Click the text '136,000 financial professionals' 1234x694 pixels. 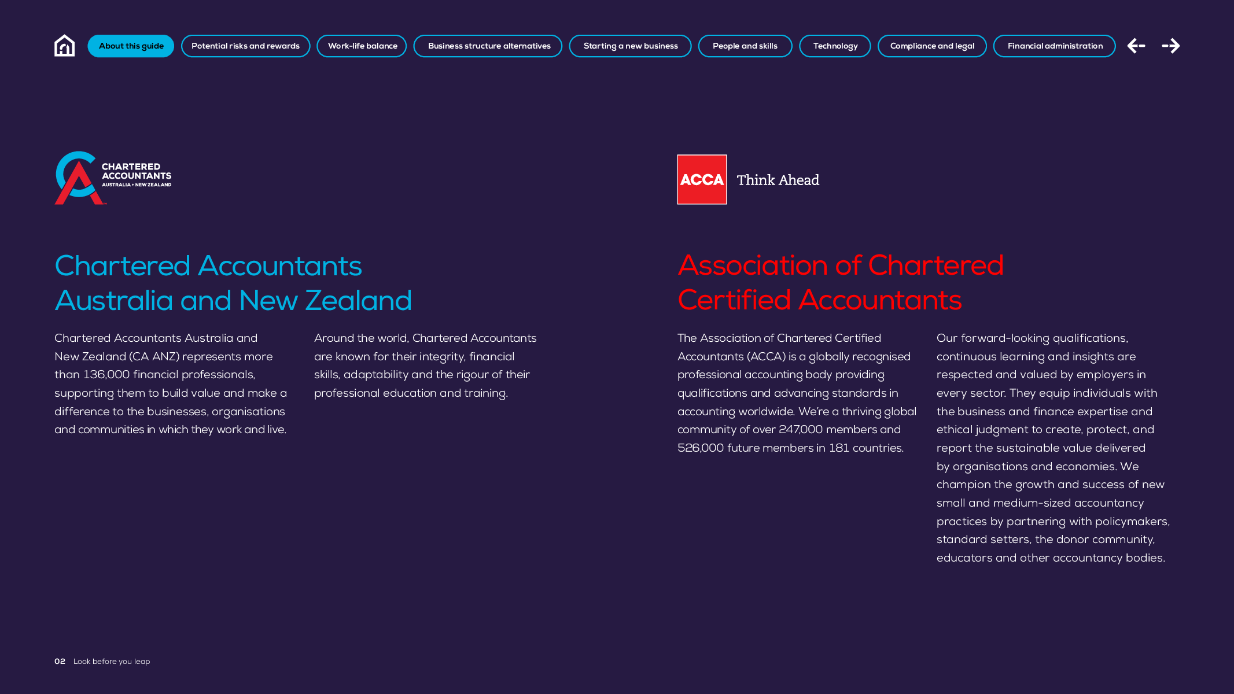pyautogui.click(x=169, y=375)
